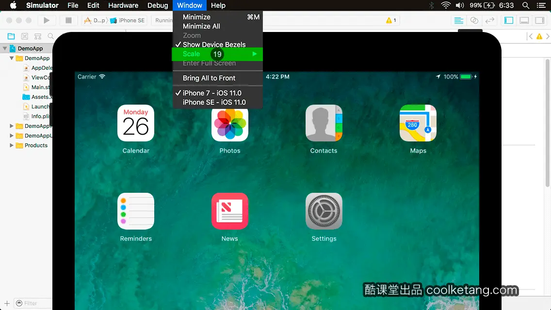Image resolution: width=551 pixels, height=310 pixels.
Task: Expand the Products folder
Action: 12,145
